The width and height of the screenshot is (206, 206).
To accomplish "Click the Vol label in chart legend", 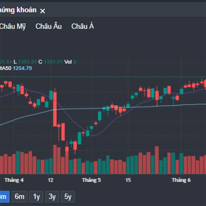I will 68,62.
